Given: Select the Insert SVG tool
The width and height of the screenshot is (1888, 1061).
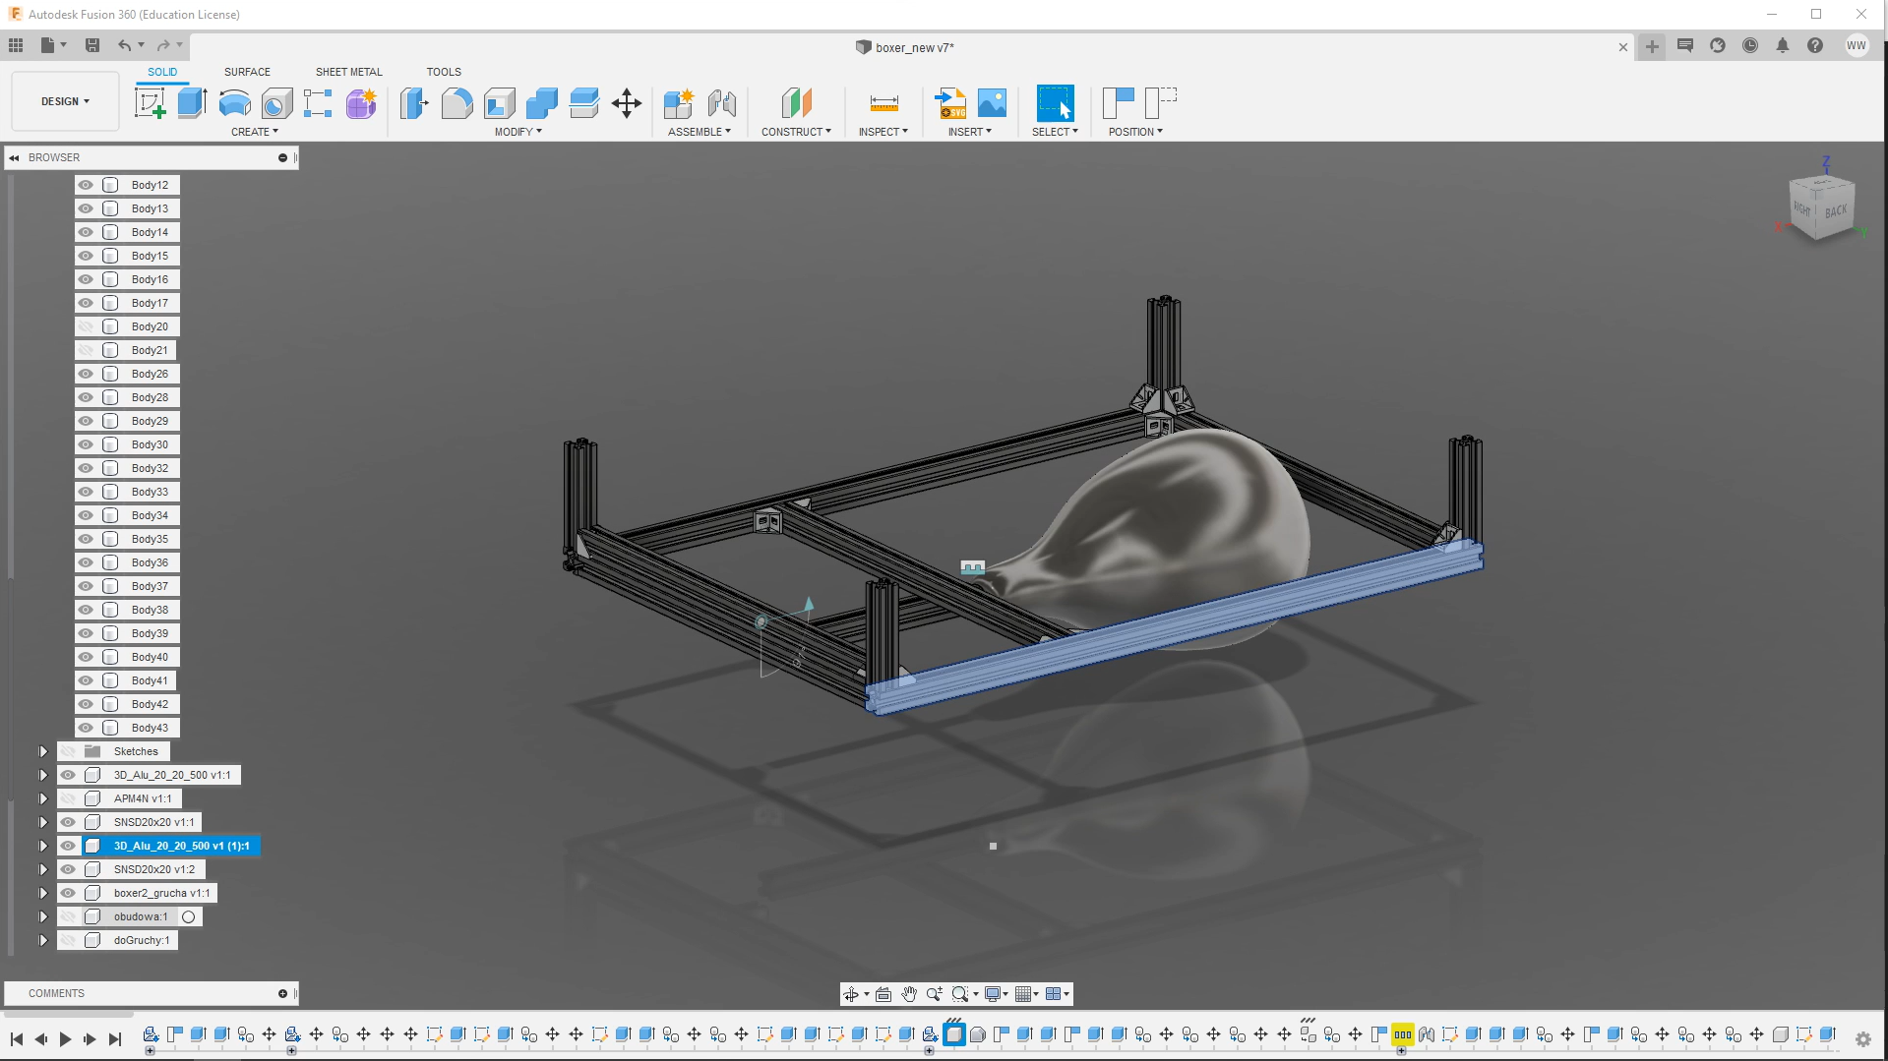Looking at the screenshot, I should pyautogui.click(x=950, y=103).
